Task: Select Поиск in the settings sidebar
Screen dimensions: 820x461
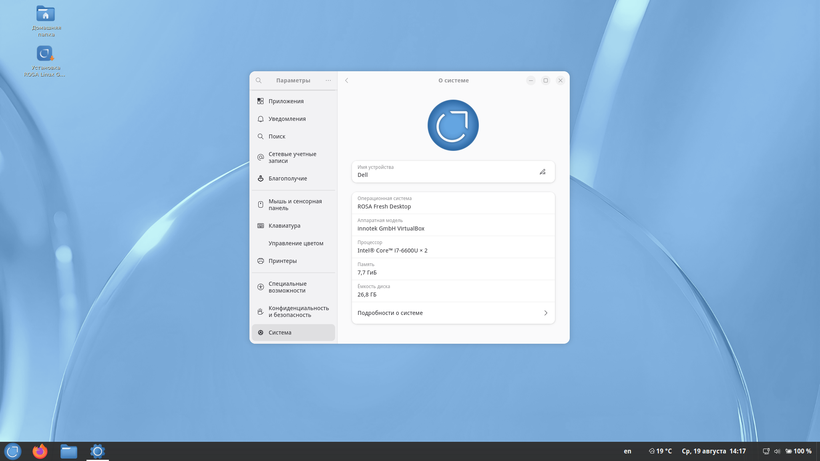Action: [293, 136]
